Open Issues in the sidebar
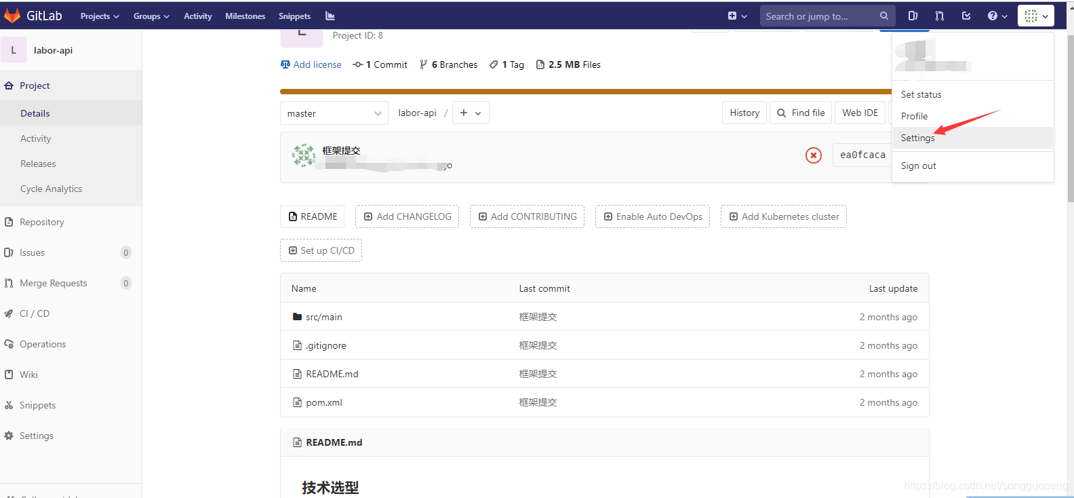 pyautogui.click(x=71, y=252)
